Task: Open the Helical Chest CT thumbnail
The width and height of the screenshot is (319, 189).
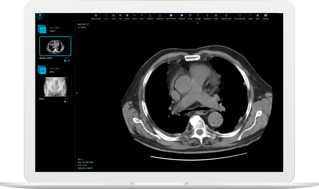Action: click(55, 46)
